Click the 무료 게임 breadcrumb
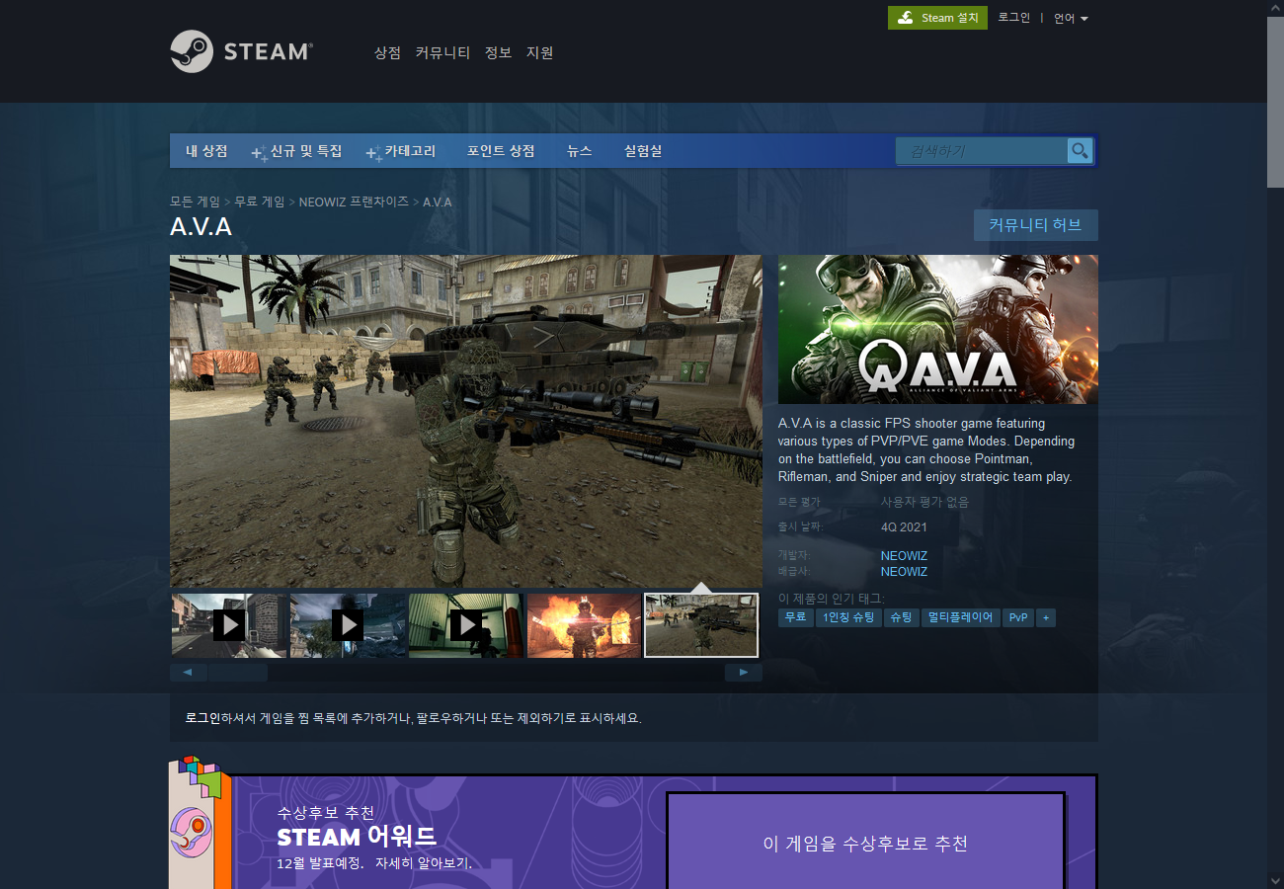 [260, 202]
